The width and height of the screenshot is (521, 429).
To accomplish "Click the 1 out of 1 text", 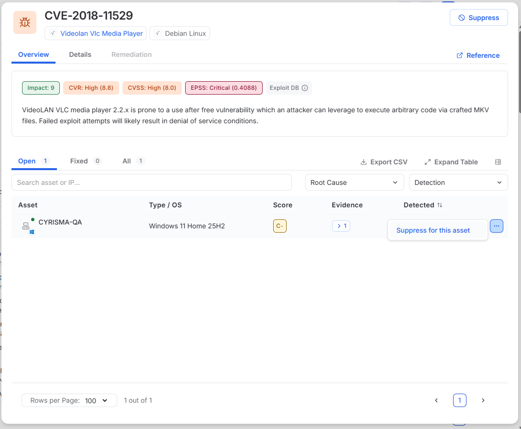I will coord(138,400).
